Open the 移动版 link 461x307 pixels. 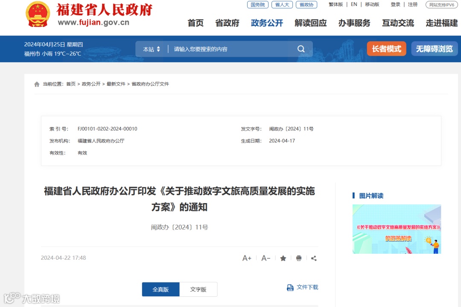pos(372,4)
